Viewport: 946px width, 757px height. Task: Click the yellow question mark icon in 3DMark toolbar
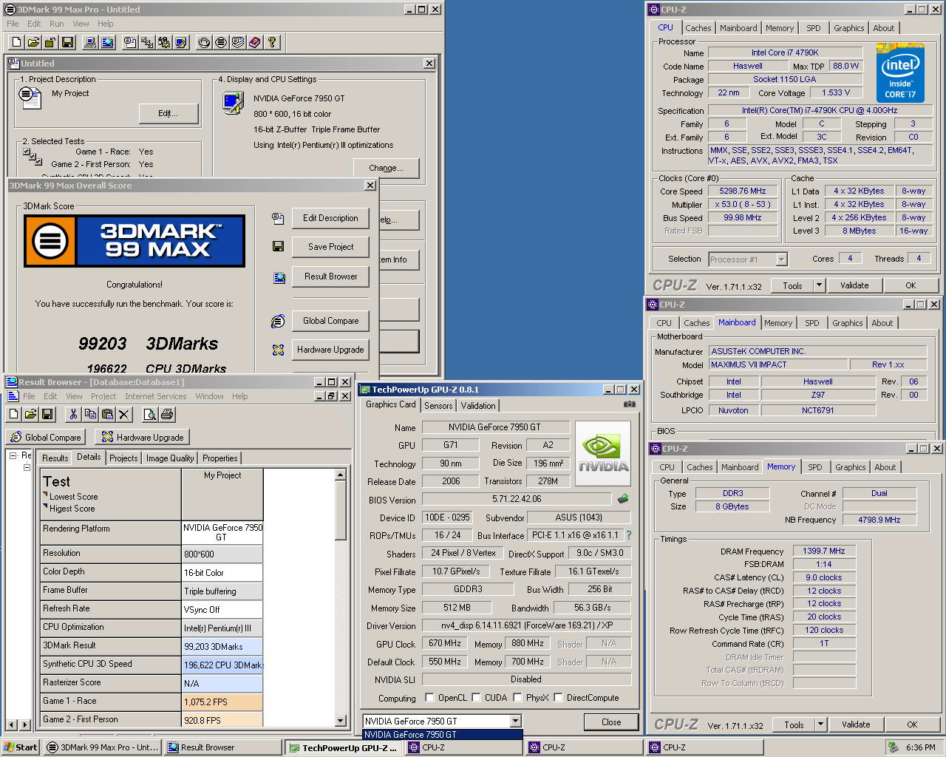pos(272,42)
